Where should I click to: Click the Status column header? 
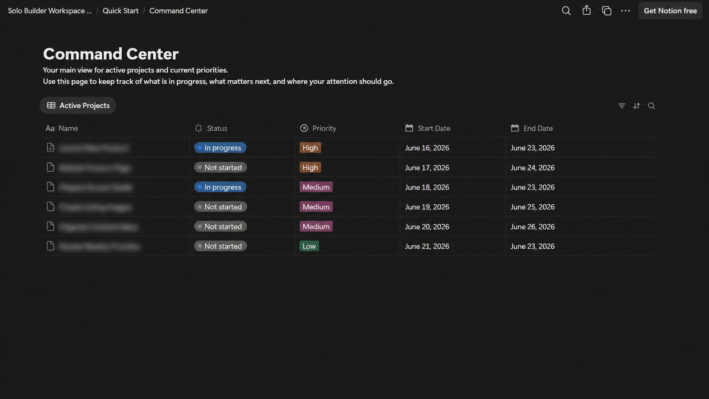[x=211, y=128]
